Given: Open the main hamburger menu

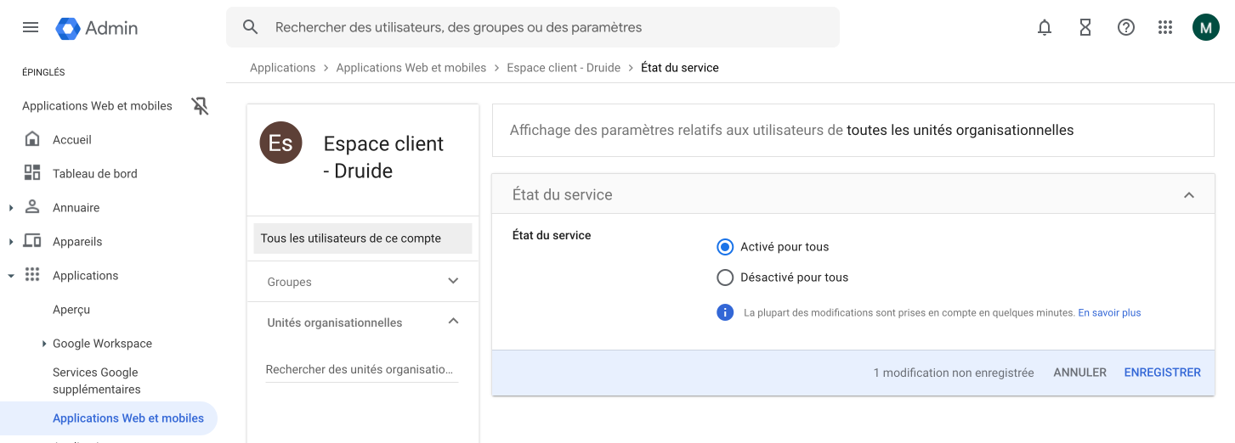Looking at the screenshot, I should (x=31, y=27).
